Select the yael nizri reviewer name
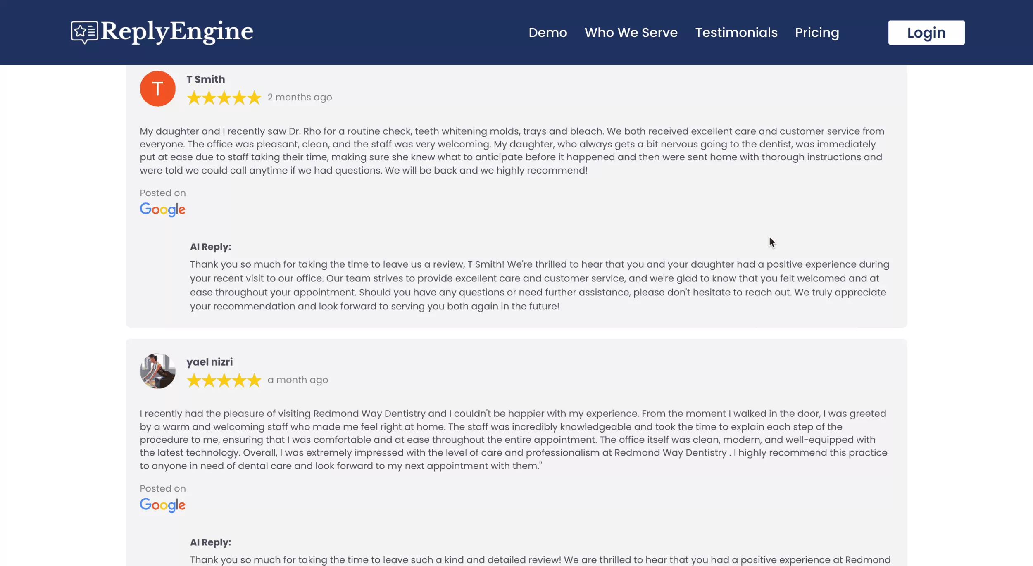The image size is (1033, 566). tap(209, 362)
